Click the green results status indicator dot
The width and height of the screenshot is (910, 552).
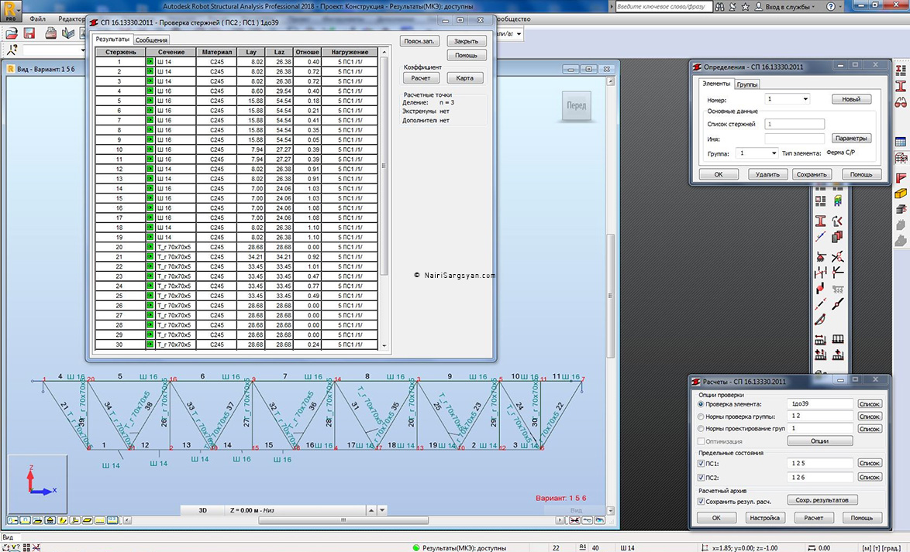click(x=415, y=547)
